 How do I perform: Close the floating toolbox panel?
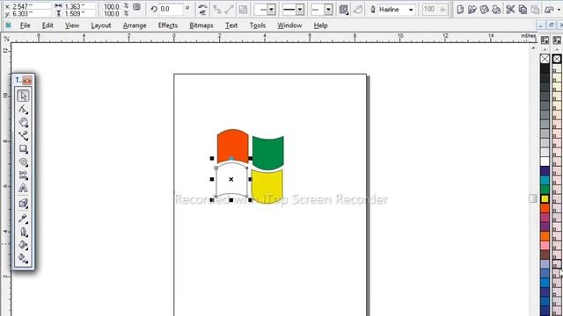click(27, 80)
